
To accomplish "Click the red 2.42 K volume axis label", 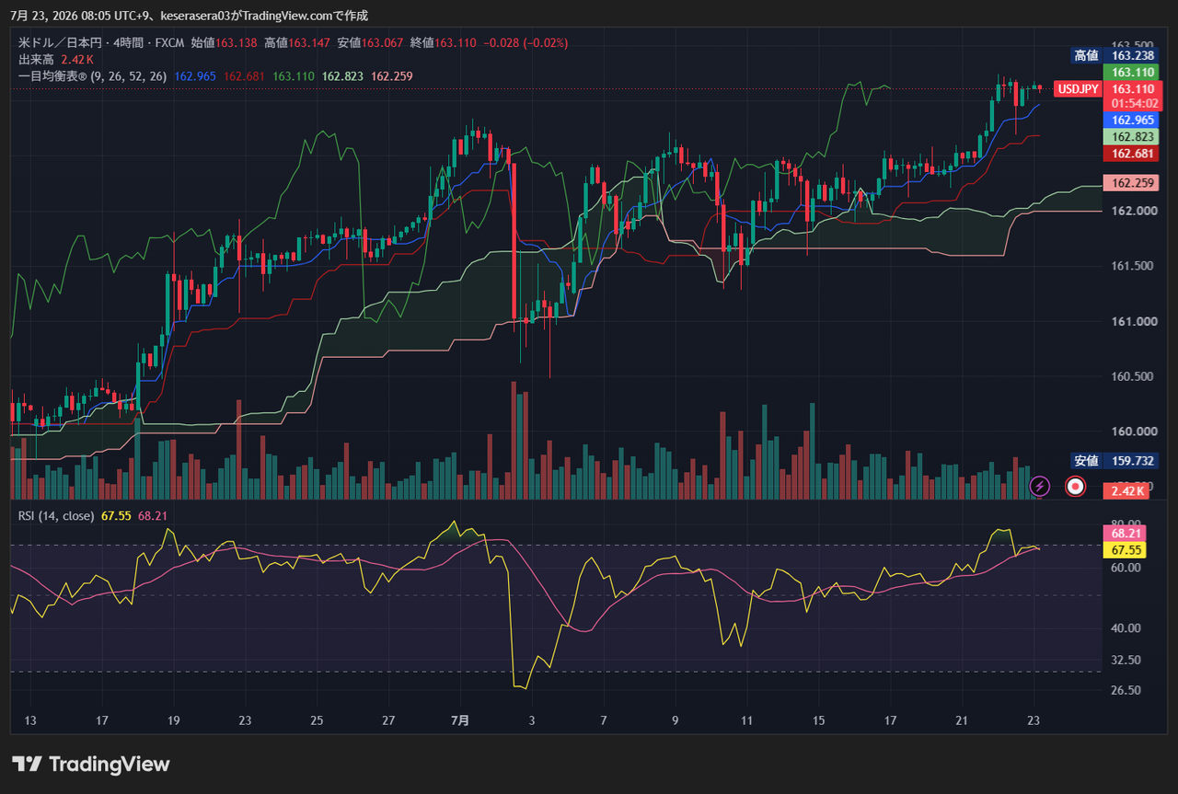I will pos(1126,491).
